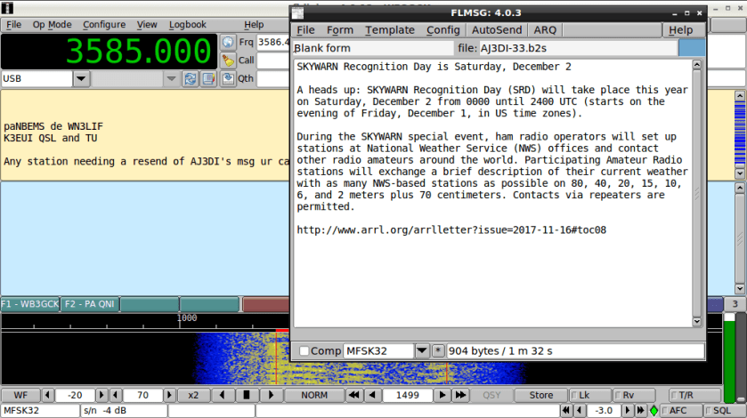Open the Logbook menu
The image size is (747, 418).
(x=187, y=25)
